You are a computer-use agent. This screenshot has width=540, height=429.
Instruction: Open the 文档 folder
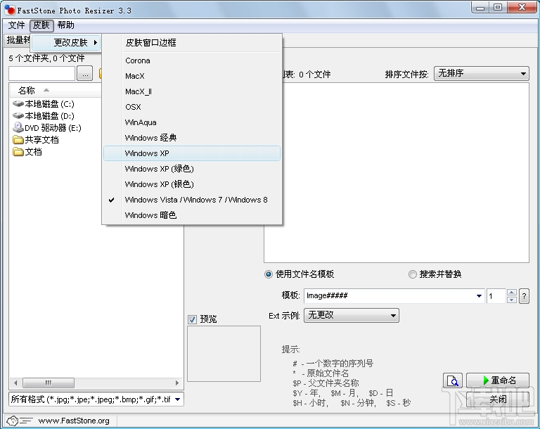tap(34, 152)
